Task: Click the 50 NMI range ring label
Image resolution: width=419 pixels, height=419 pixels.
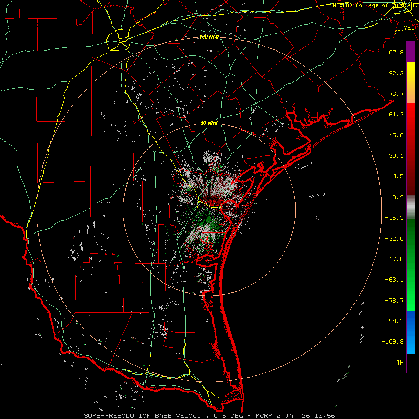Action: pos(209,123)
